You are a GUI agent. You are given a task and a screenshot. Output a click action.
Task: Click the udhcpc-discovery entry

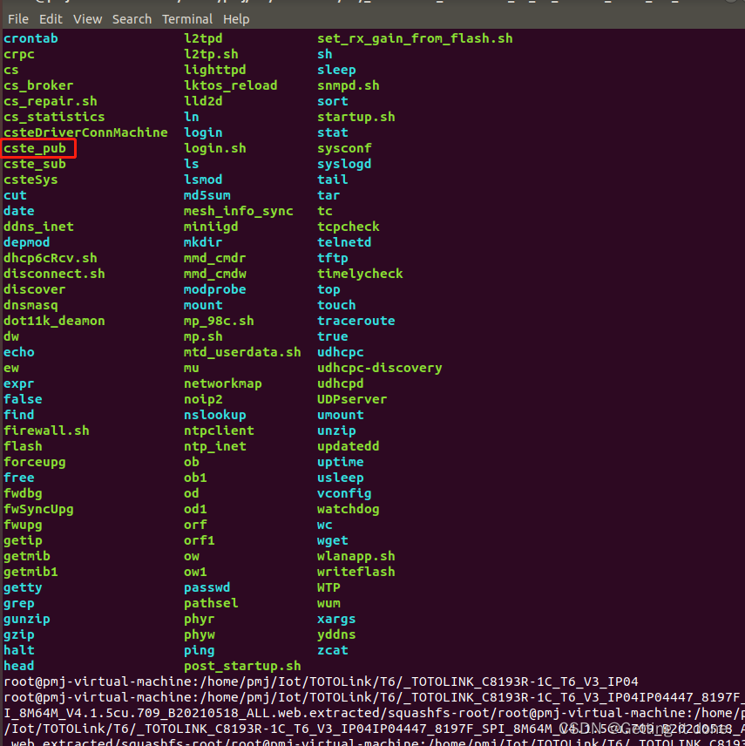(x=379, y=368)
